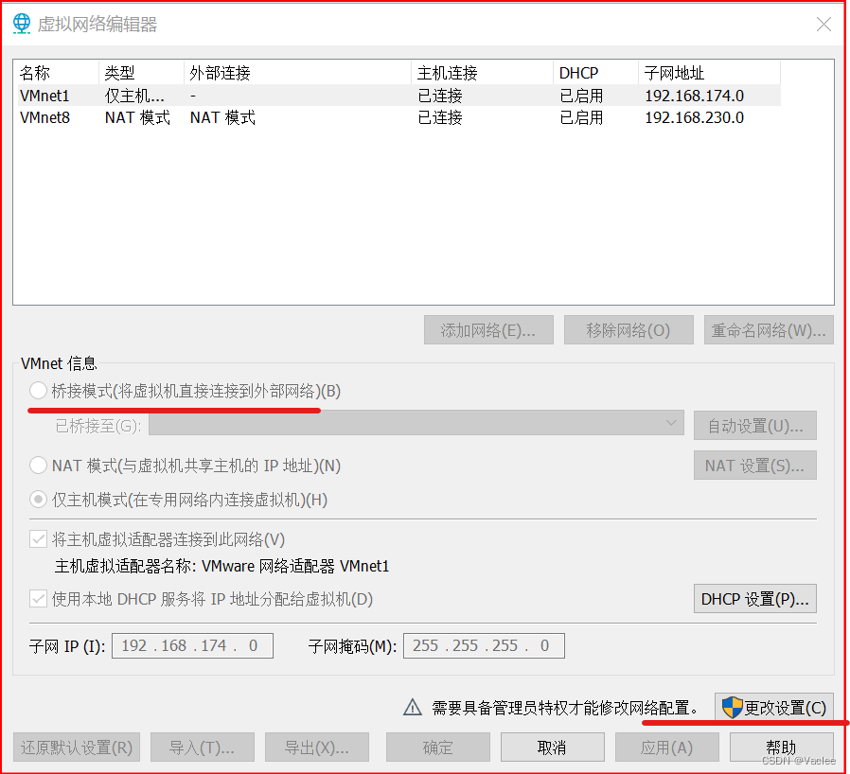Click the 取消 button
This screenshot has height=774, width=850.
point(552,748)
